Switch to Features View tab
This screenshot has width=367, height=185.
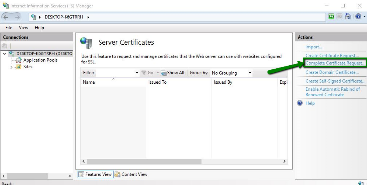(x=96, y=174)
